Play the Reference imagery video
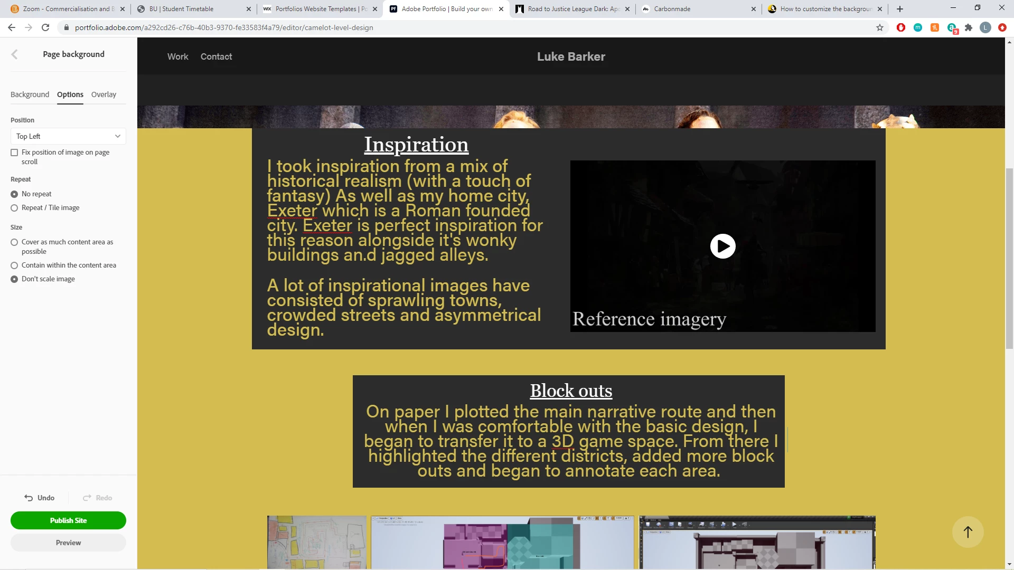Image resolution: width=1014 pixels, height=570 pixels. [722, 246]
